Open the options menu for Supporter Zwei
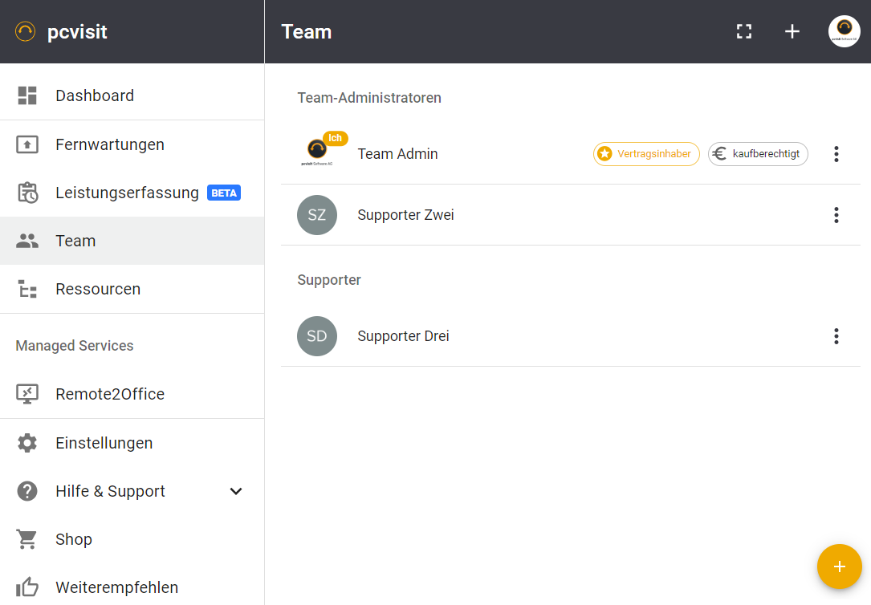This screenshot has width=871, height=605. click(836, 215)
